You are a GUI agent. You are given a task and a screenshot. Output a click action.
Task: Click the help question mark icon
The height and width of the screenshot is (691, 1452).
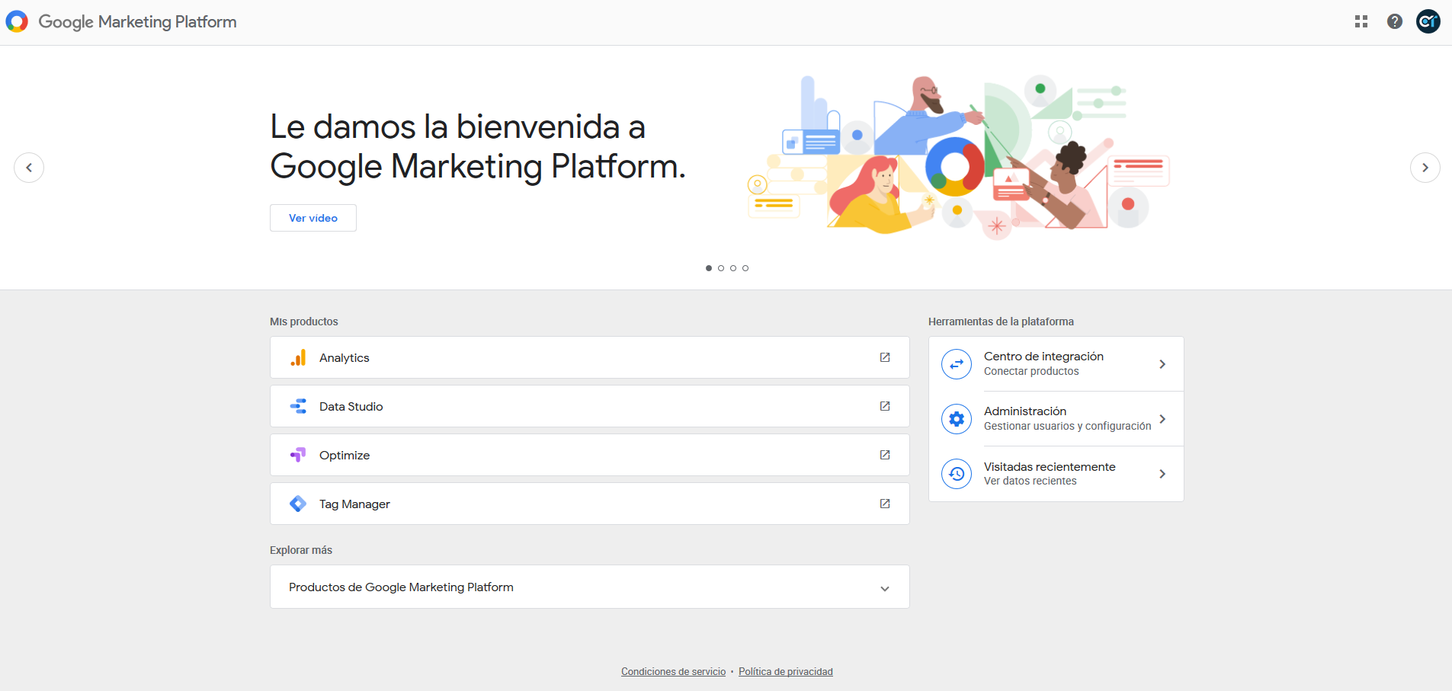coord(1395,21)
